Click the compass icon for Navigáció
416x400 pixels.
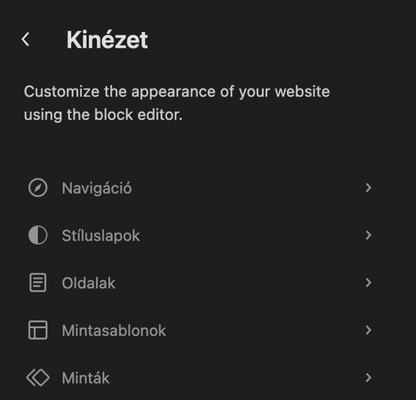click(38, 187)
